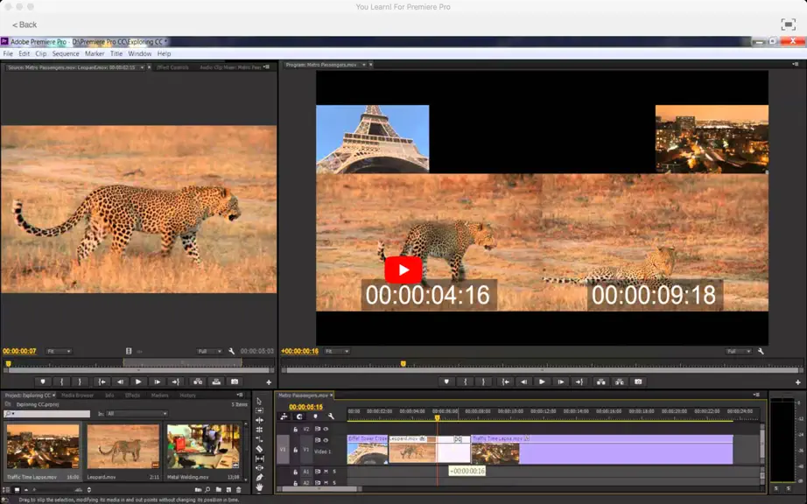Mute audio track A1

[x=326, y=471]
